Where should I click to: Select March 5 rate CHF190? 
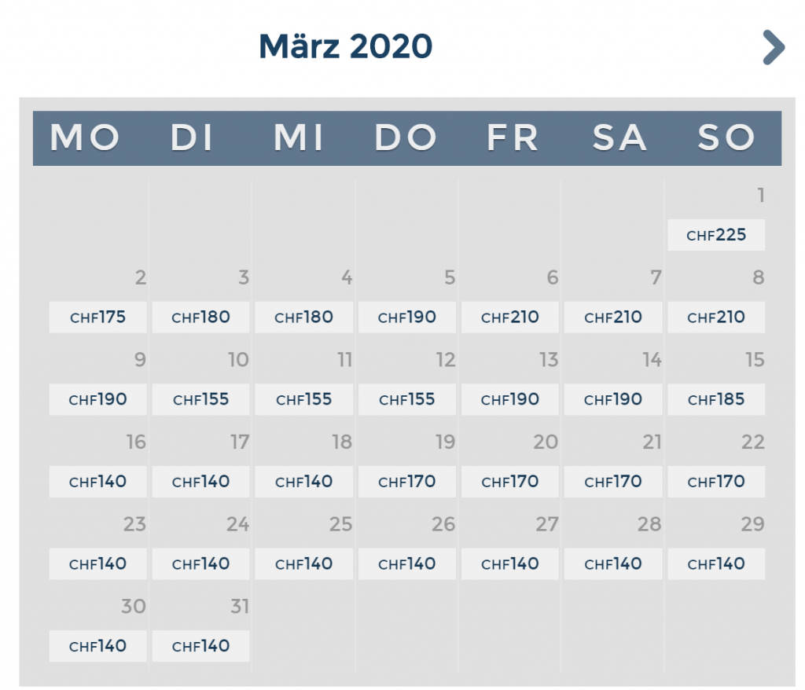406,317
